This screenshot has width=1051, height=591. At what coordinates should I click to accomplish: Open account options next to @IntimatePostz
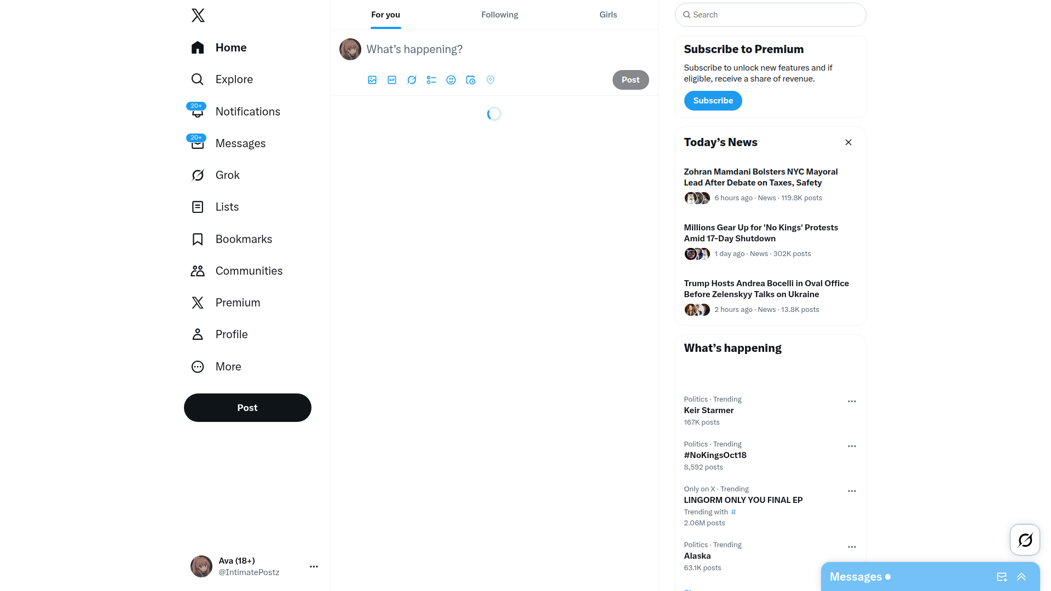point(314,566)
